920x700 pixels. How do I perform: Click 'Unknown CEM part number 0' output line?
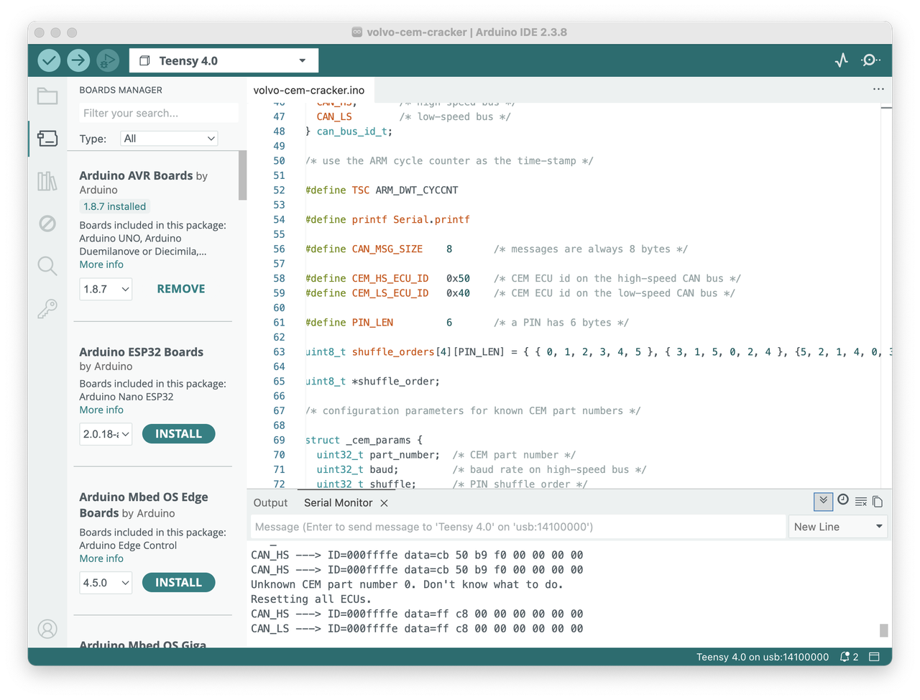tap(407, 584)
